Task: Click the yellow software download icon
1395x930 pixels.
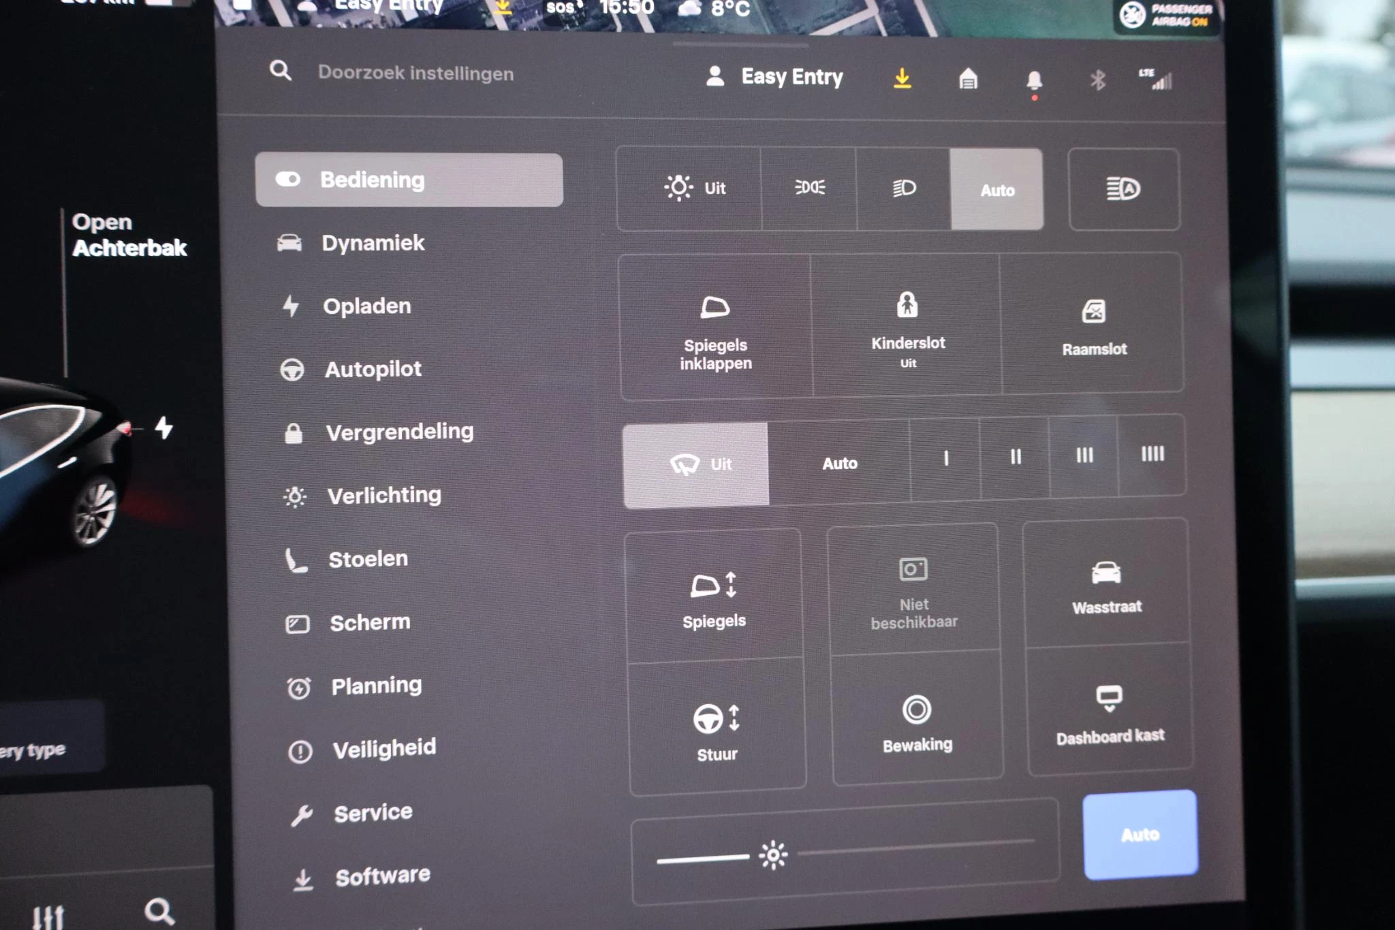Action: (902, 78)
